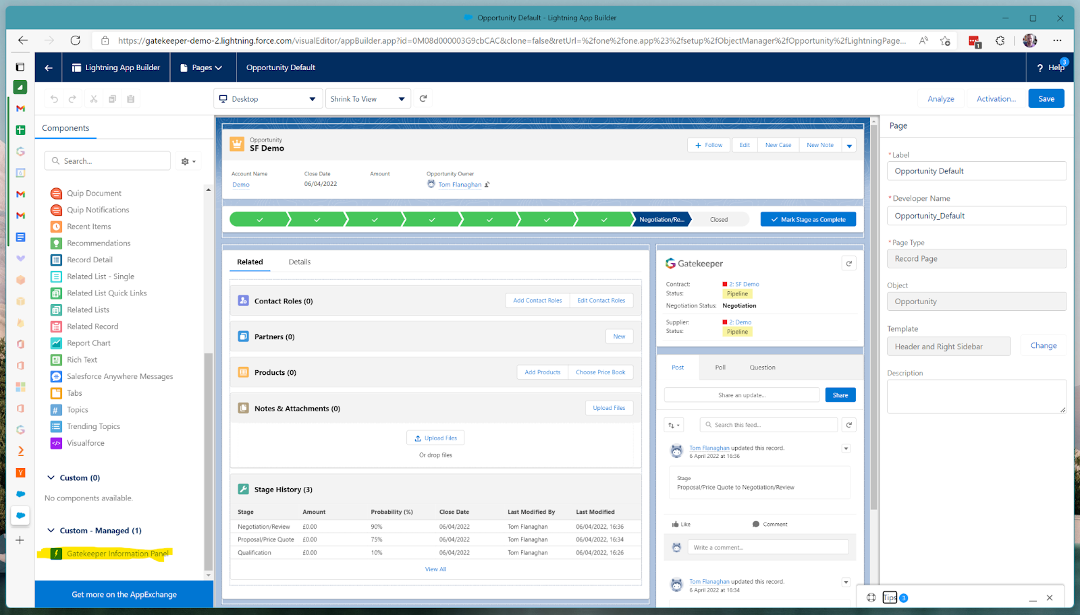The height and width of the screenshot is (615, 1080).
Task: Click the browser profile avatar
Action: point(1030,40)
